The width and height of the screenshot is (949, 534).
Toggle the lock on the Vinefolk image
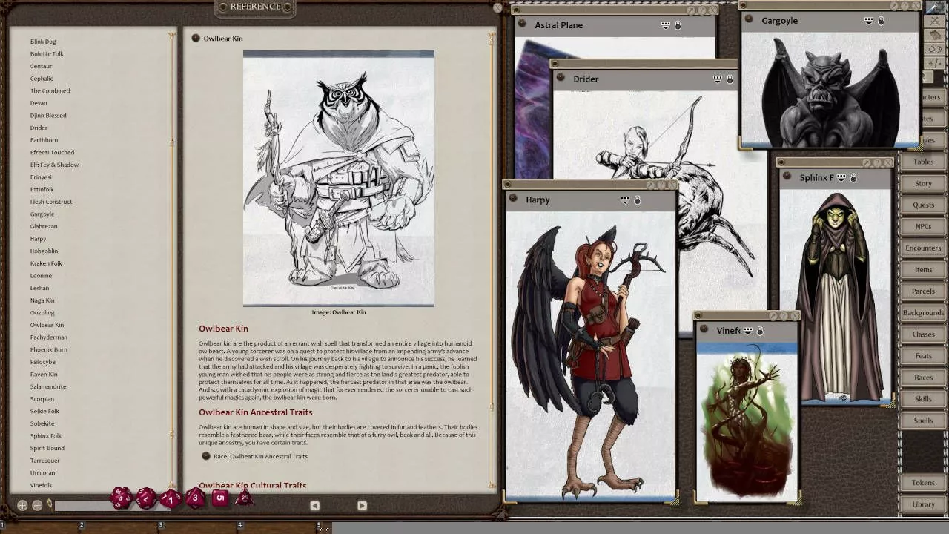(x=760, y=331)
